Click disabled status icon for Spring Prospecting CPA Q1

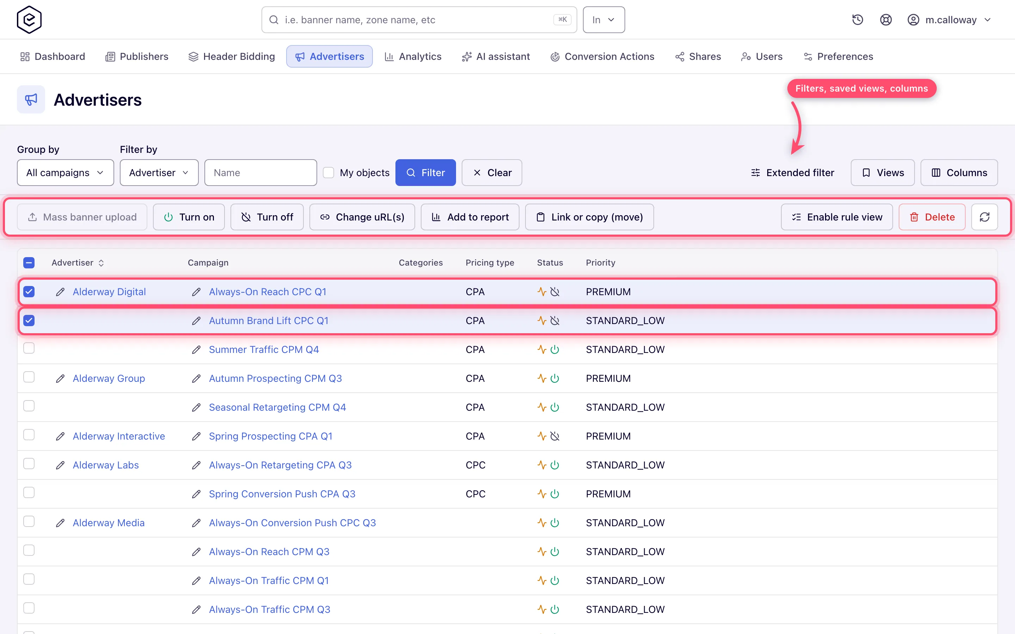pos(554,436)
